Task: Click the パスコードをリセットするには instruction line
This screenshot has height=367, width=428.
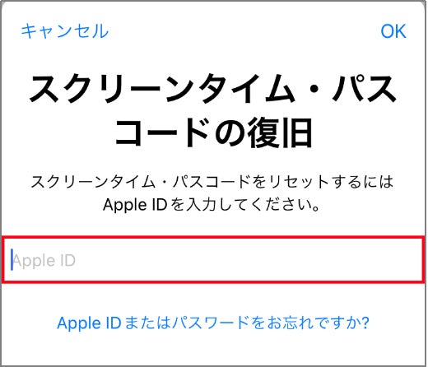Action: point(212,182)
